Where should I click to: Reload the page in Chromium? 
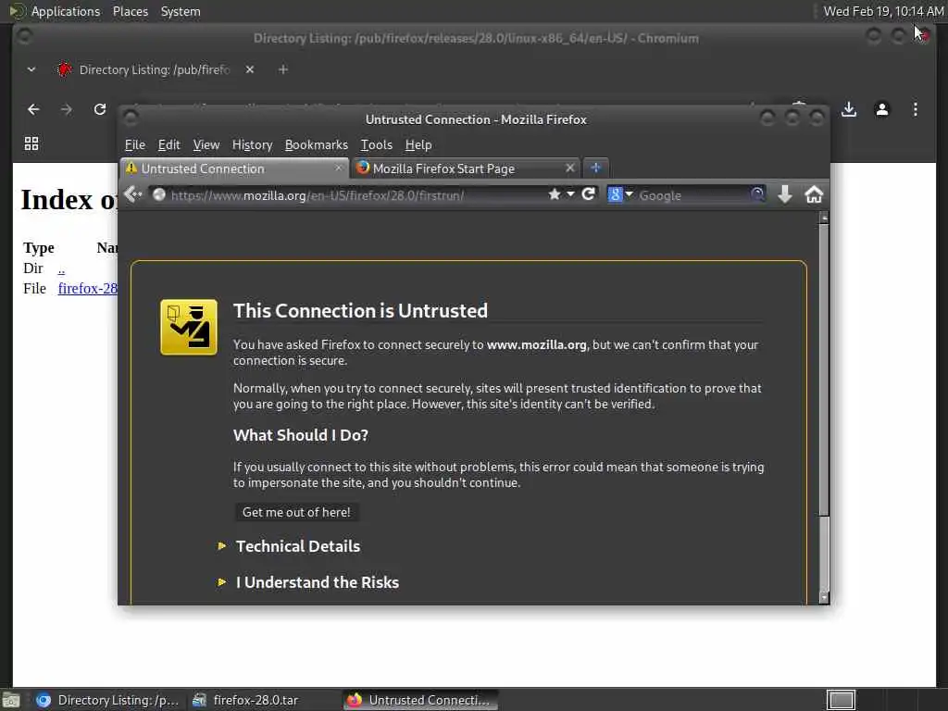coord(100,109)
